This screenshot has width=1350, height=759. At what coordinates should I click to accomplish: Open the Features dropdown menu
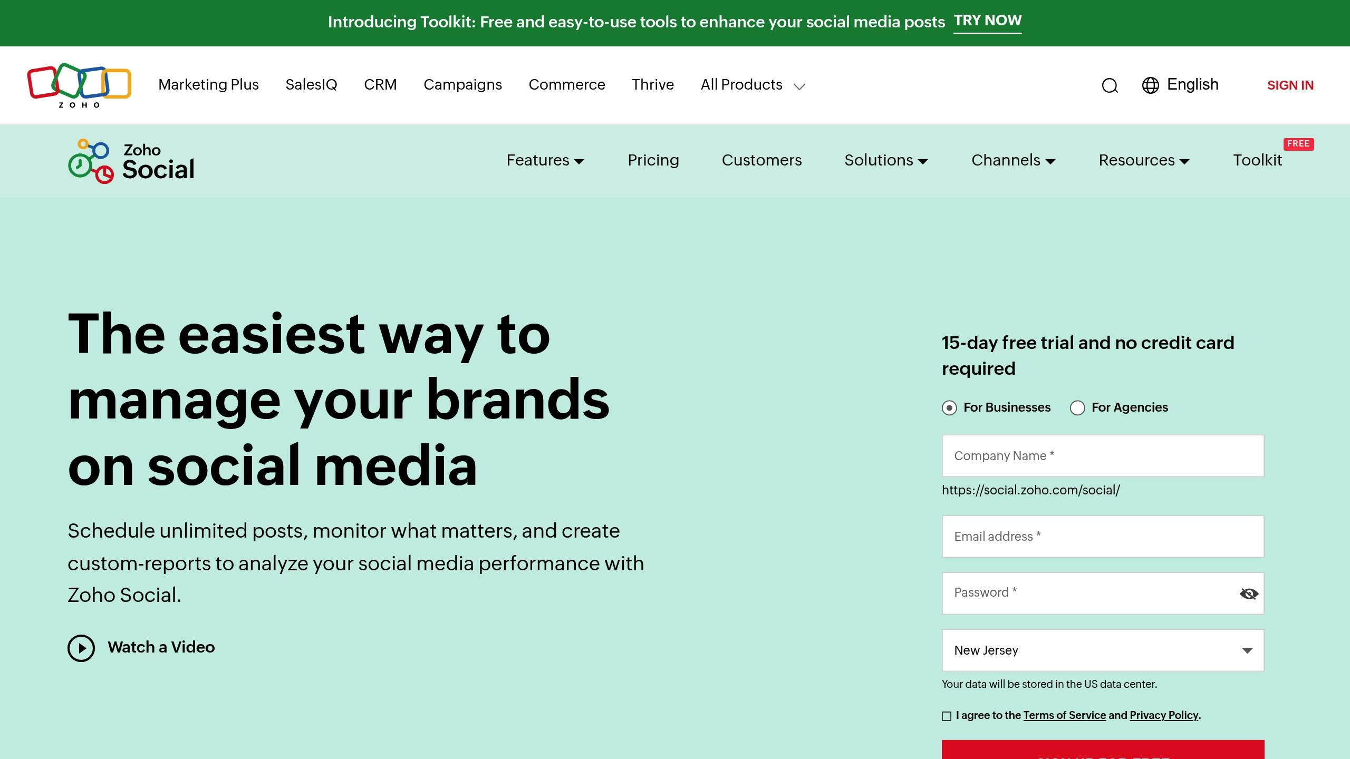tap(545, 160)
